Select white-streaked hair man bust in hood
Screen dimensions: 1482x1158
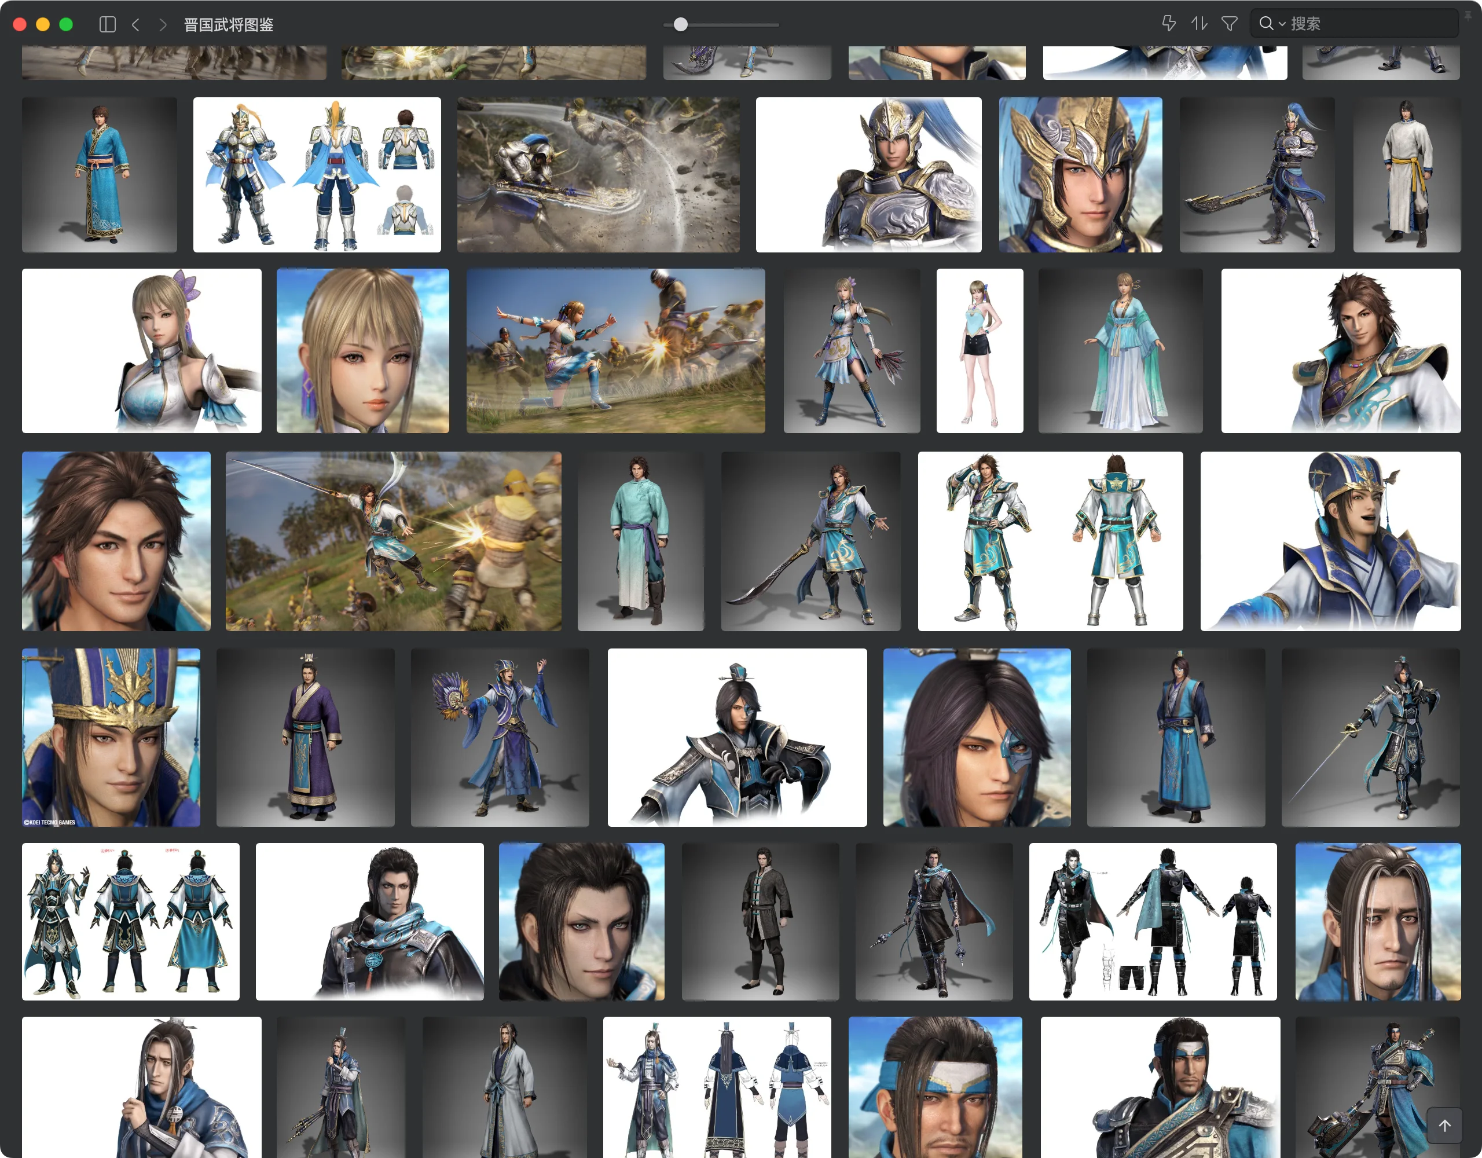pos(141,1087)
